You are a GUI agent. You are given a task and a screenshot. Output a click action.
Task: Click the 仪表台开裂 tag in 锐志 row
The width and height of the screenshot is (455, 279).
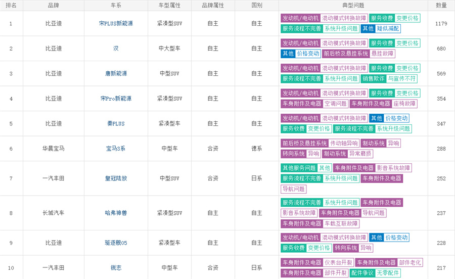coord(338,262)
